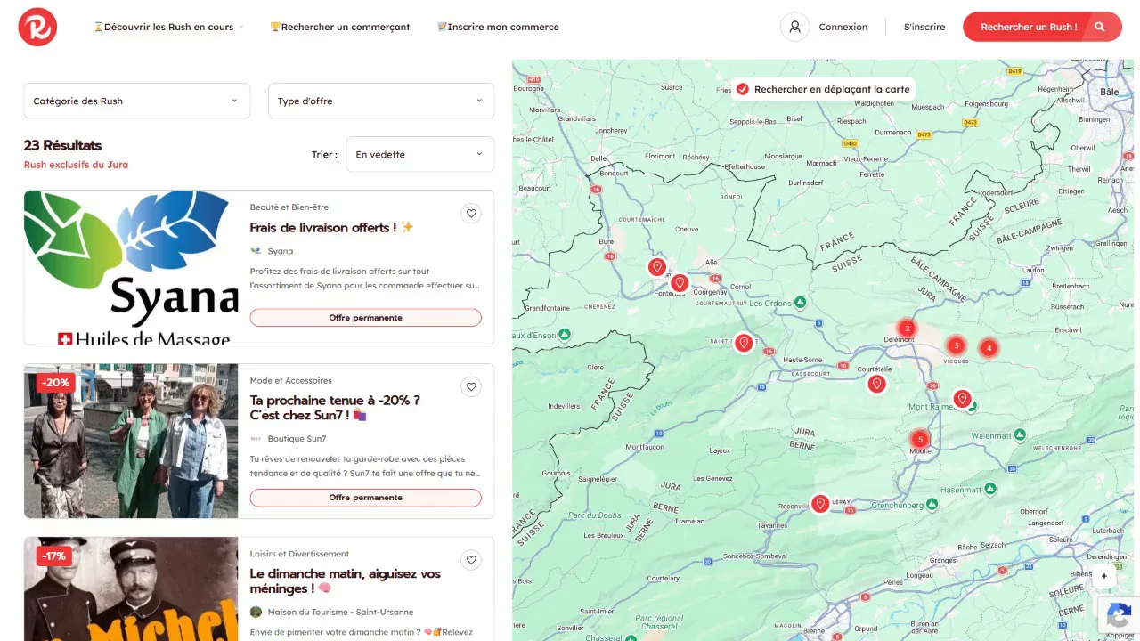Click the Hasenmatt green map marker
Viewport: 1140px width, 641px height.
click(990, 489)
